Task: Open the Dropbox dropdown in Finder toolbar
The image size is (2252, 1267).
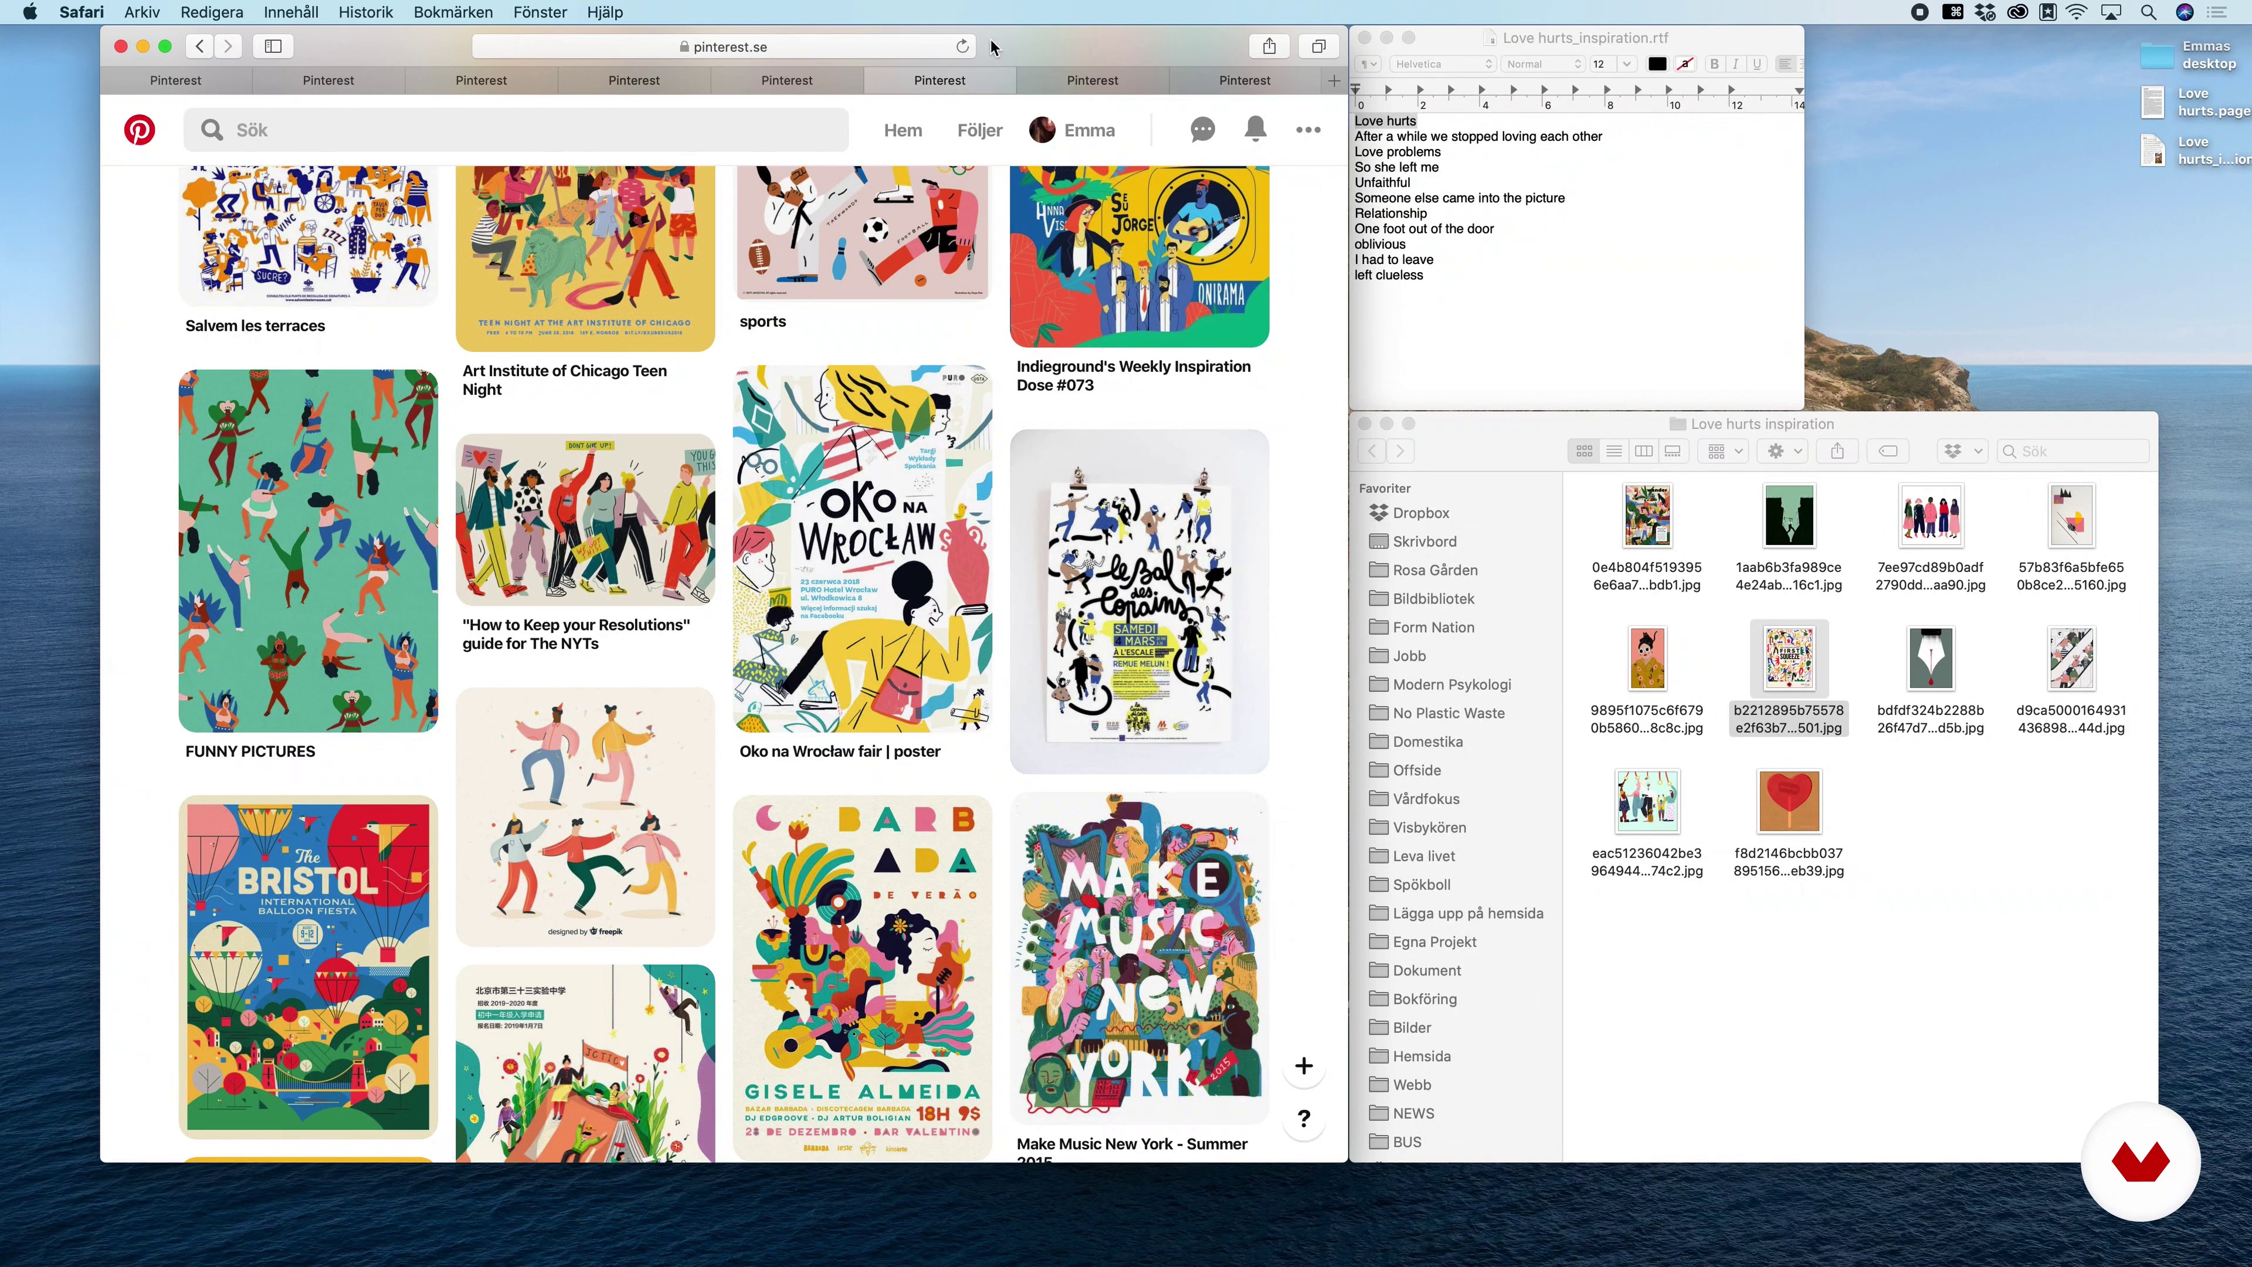Action: click(x=1963, y=451)
